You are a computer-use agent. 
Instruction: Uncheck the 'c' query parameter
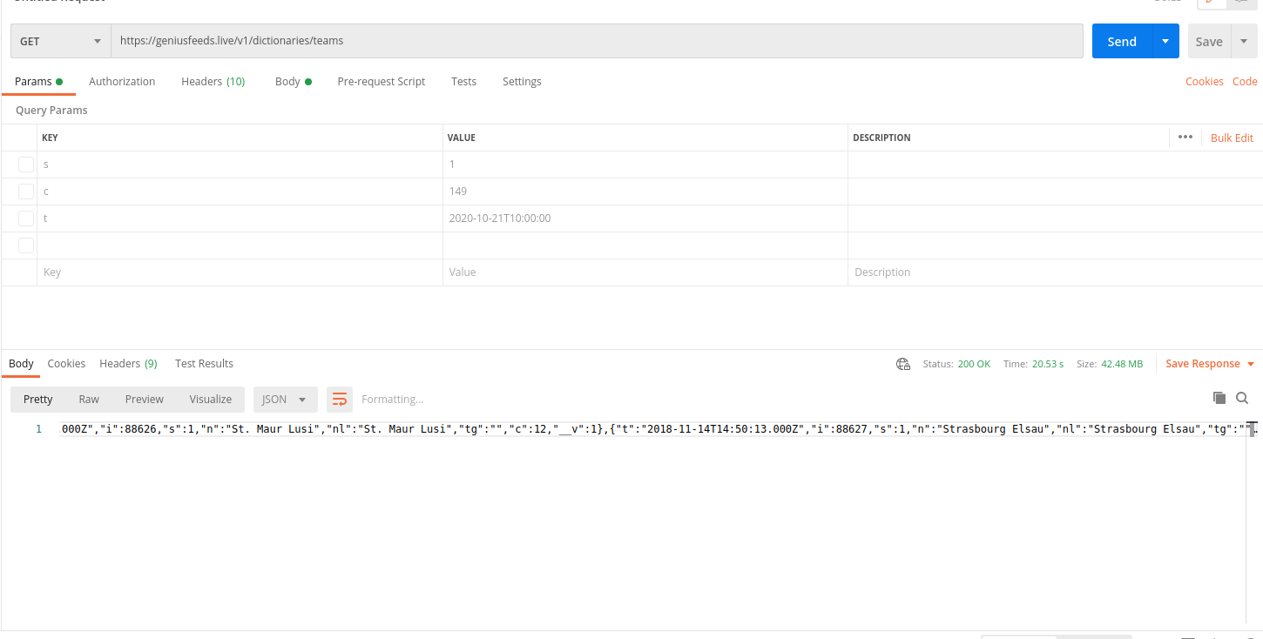pos(25,191)
